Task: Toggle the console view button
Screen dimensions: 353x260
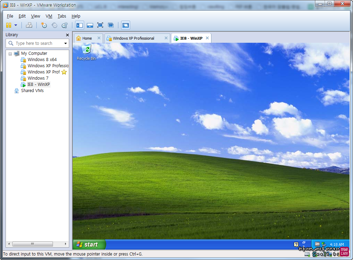Action: coord(126,25)
